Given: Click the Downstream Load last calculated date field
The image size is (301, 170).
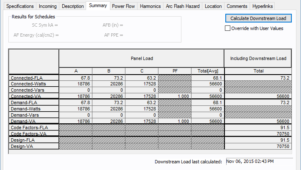Looking at the screenshot, I should 259,161.
